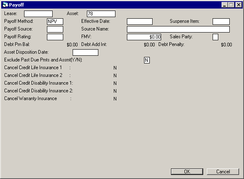Confirm the payoff with the OK button
This screenshot has height=179, width=244.
point(187,172)
